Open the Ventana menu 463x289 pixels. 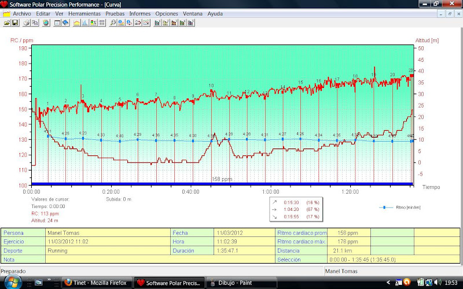(x=193, y=13)
